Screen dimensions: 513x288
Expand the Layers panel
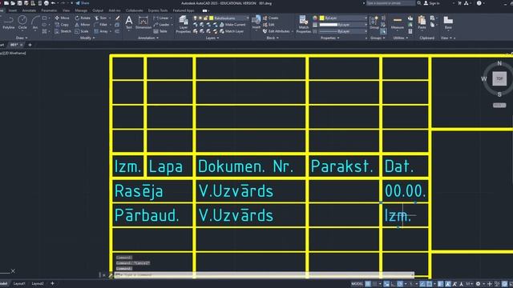coord(212,38)
